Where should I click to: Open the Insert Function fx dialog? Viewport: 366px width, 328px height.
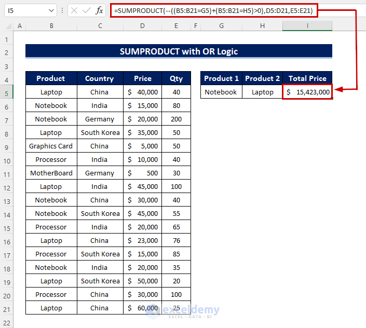pos(99,10)
